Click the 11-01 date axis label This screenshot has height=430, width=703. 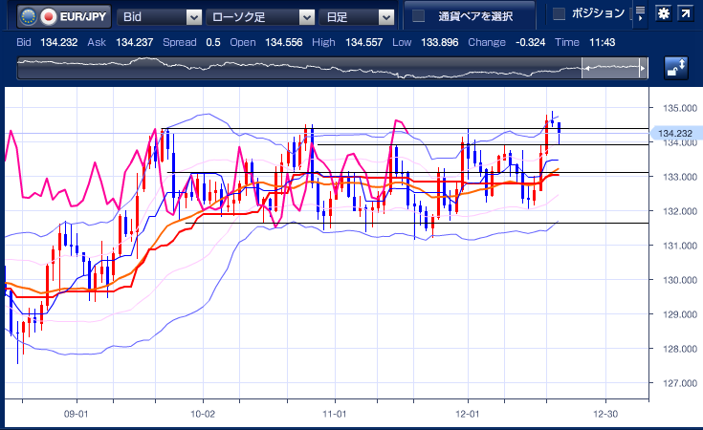pyautogui.click(x=335, y=414)
